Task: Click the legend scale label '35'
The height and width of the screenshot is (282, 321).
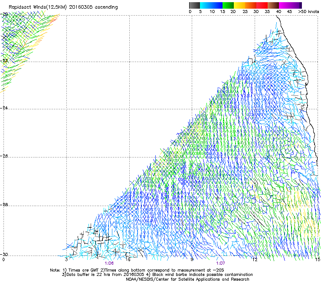Action: pos(267,12)
